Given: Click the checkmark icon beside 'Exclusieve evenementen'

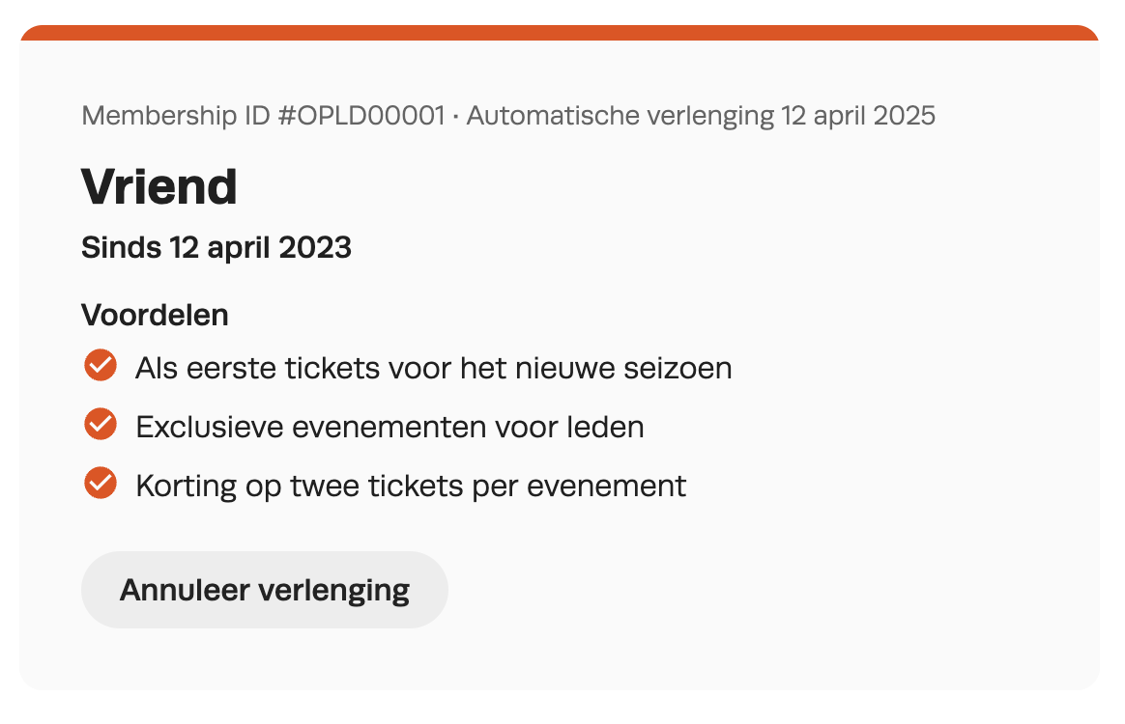Looking at the screenshot, I should pos(101,425).
